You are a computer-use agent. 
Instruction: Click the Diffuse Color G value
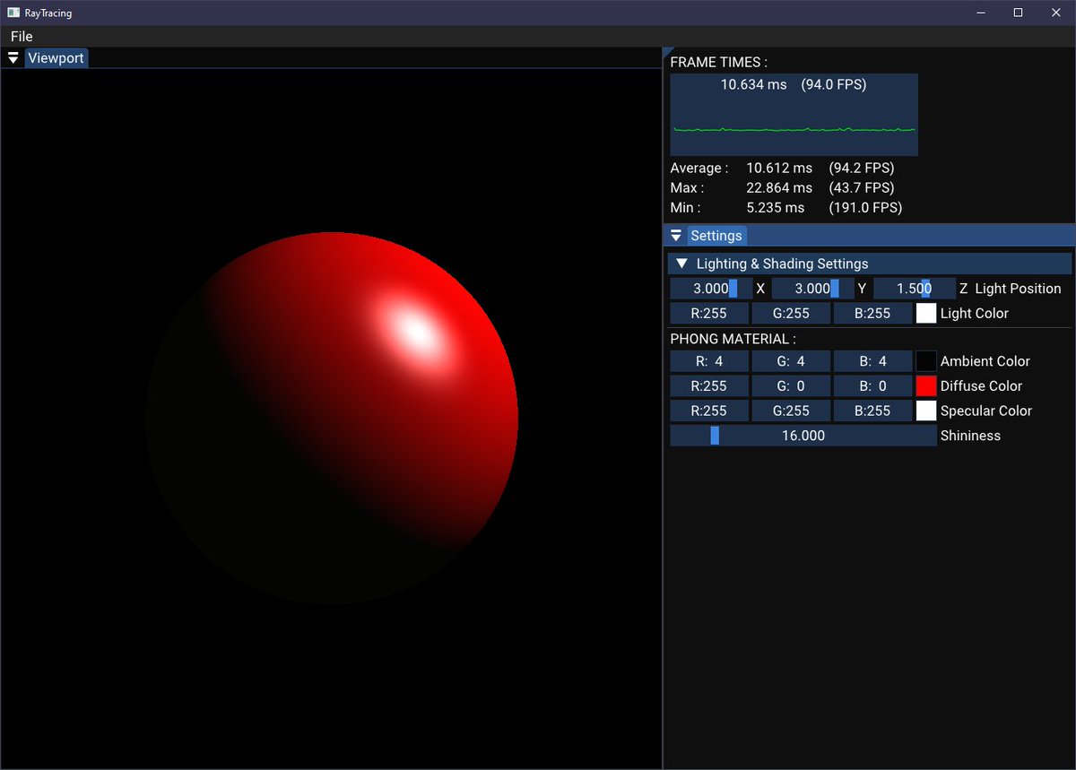coord(791,386)
